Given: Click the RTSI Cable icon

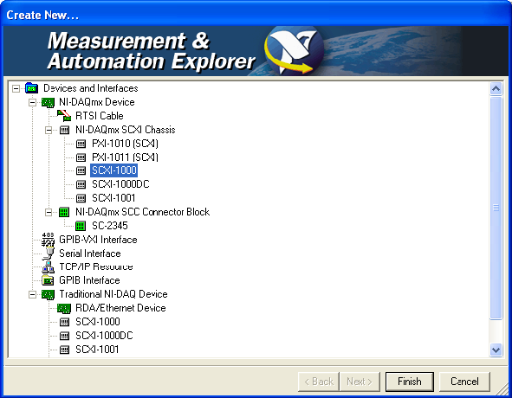Looking at the screenshot, I should [64, 116].
